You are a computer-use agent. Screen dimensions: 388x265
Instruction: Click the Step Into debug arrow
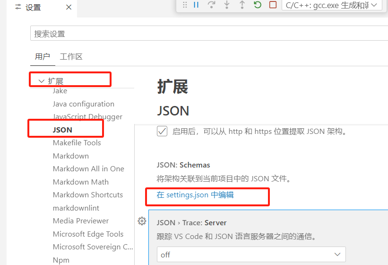227,5
